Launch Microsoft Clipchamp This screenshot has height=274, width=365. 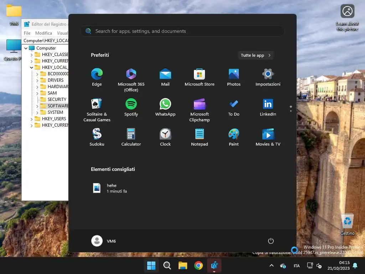click(200, 110)
